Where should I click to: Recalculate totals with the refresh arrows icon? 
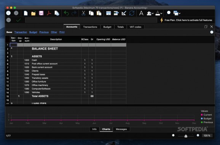[x=132, y=13]
